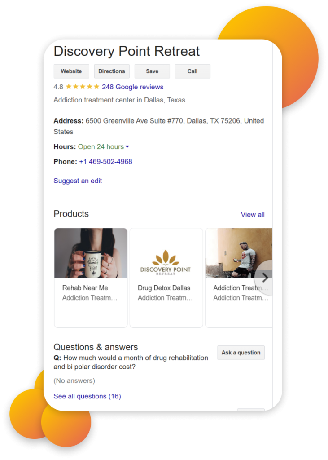Click Suggest an edit link
The width and height of the screenshot is (328, 460).
[78, 181]
